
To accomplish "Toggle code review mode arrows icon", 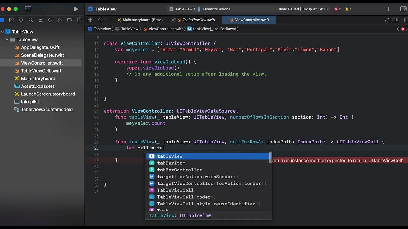I will [387, 20].
